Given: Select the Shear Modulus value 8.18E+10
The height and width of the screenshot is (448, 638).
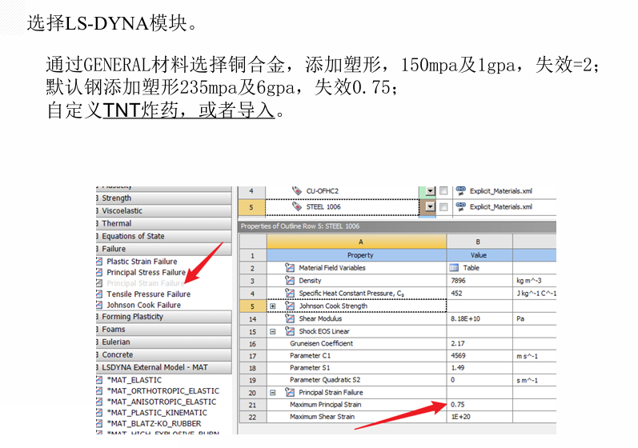Looking at the screenshot, I should pos(465,318).
